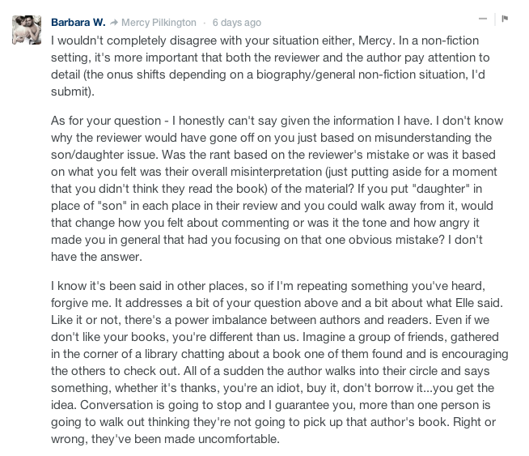Click the reply arrow icon beside Barbara W.

pyautogui.click(x=114, y=22)
